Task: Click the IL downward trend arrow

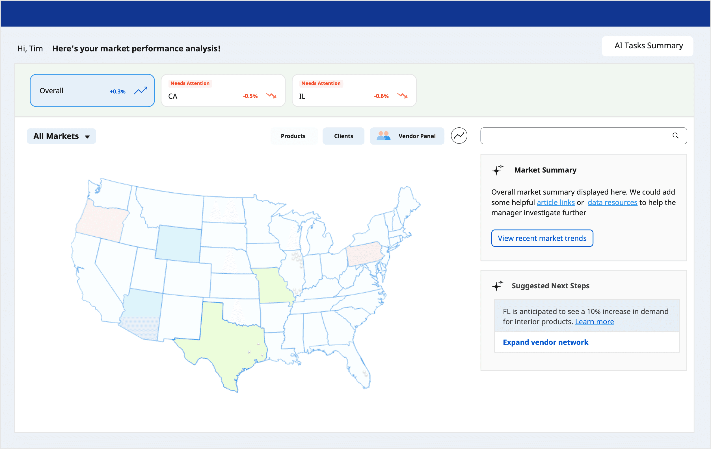Action: click(402, 95)
